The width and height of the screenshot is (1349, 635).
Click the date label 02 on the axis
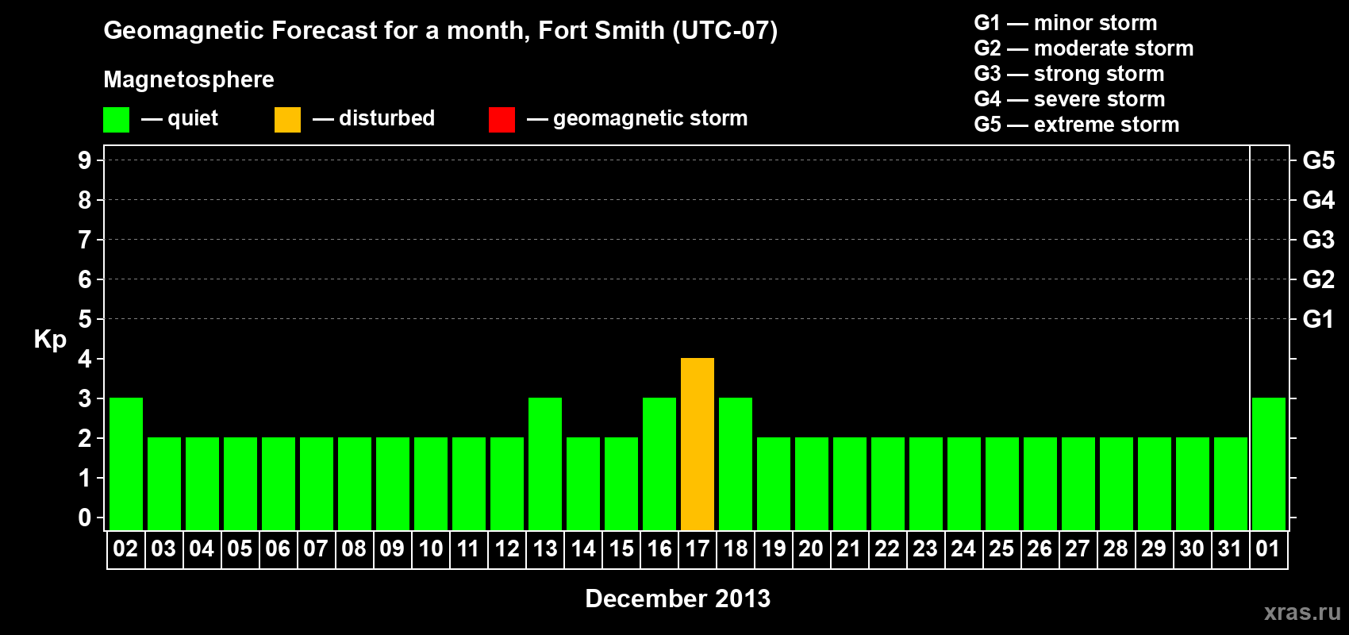(125, 548)
